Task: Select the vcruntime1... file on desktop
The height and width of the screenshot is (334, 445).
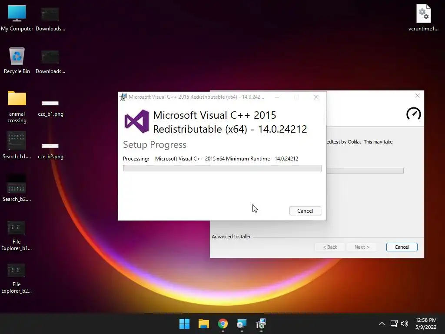Action: coord(423,17)
